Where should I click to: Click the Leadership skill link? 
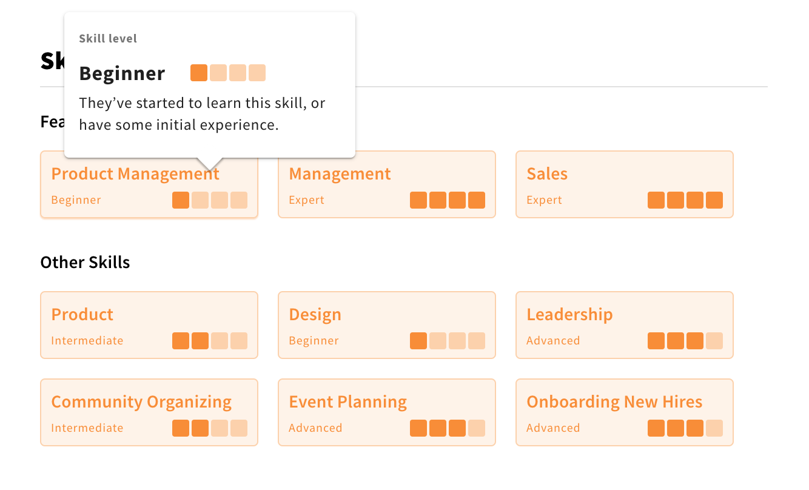click(x=569, y=314)
